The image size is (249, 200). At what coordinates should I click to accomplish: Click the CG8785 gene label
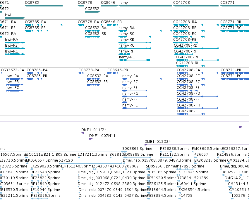click(32, 3)
